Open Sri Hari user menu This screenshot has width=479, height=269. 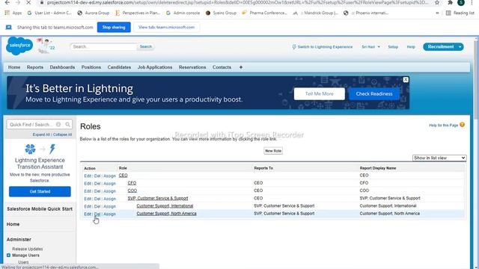pyautogui.click(x=370, y=47)
